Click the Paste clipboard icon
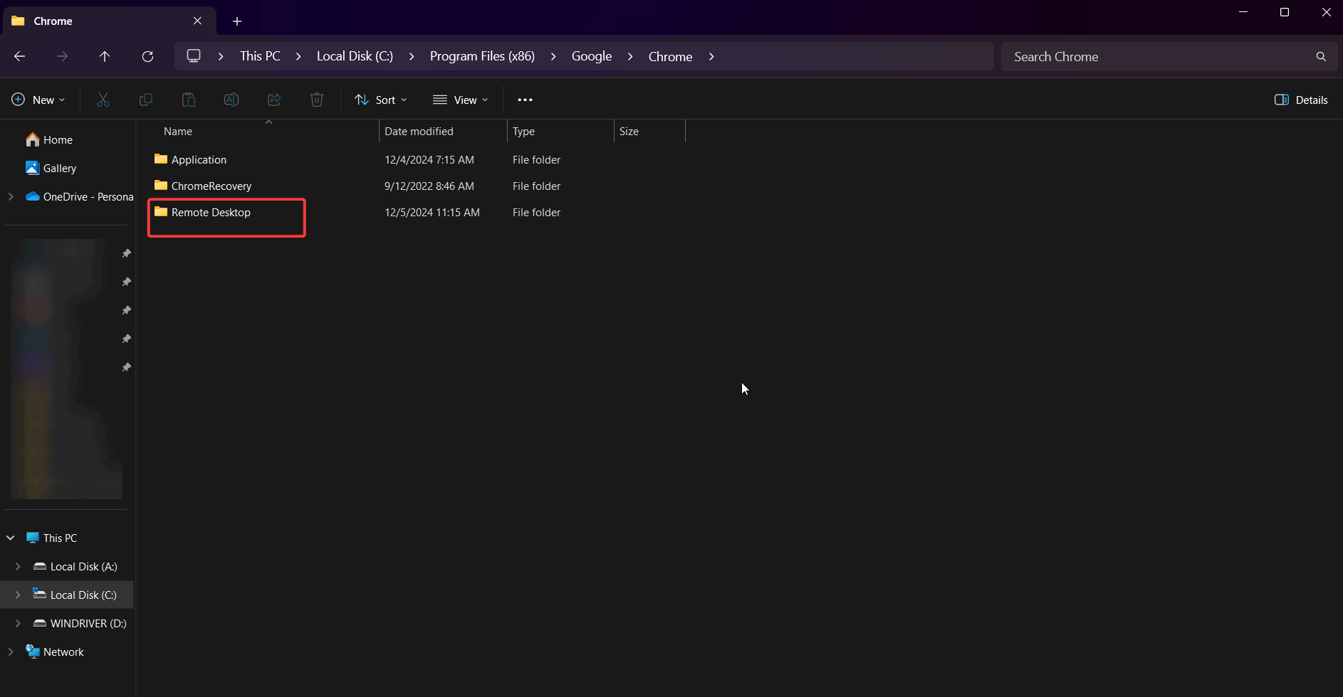This screenshot has height=697, width=1343. 189,100
